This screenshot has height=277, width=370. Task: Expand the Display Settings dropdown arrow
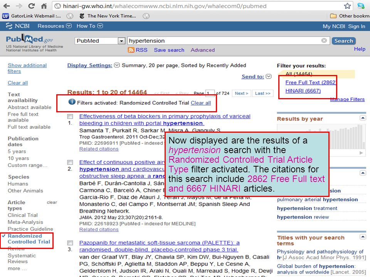point(117,65)
